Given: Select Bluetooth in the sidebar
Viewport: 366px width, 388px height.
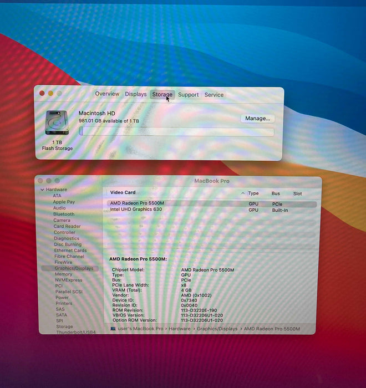Looking at the screenshot, I should (x=64, y=214).
